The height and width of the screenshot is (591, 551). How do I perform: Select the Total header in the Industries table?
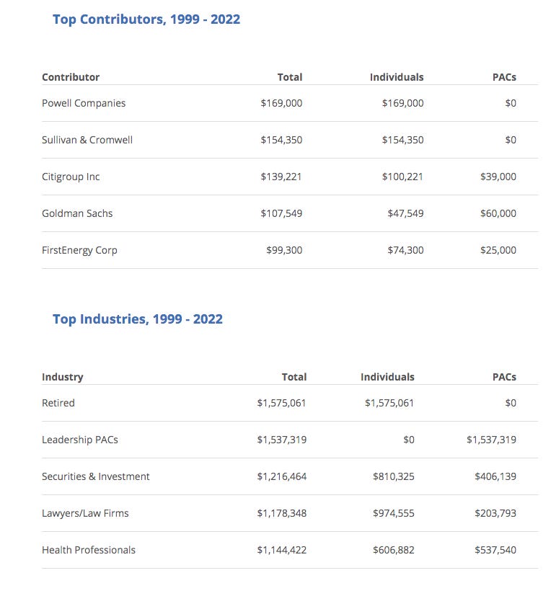pos(294,377)
